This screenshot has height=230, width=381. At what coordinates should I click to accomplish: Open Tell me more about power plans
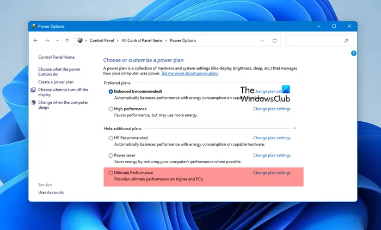[x=189, y=73]
